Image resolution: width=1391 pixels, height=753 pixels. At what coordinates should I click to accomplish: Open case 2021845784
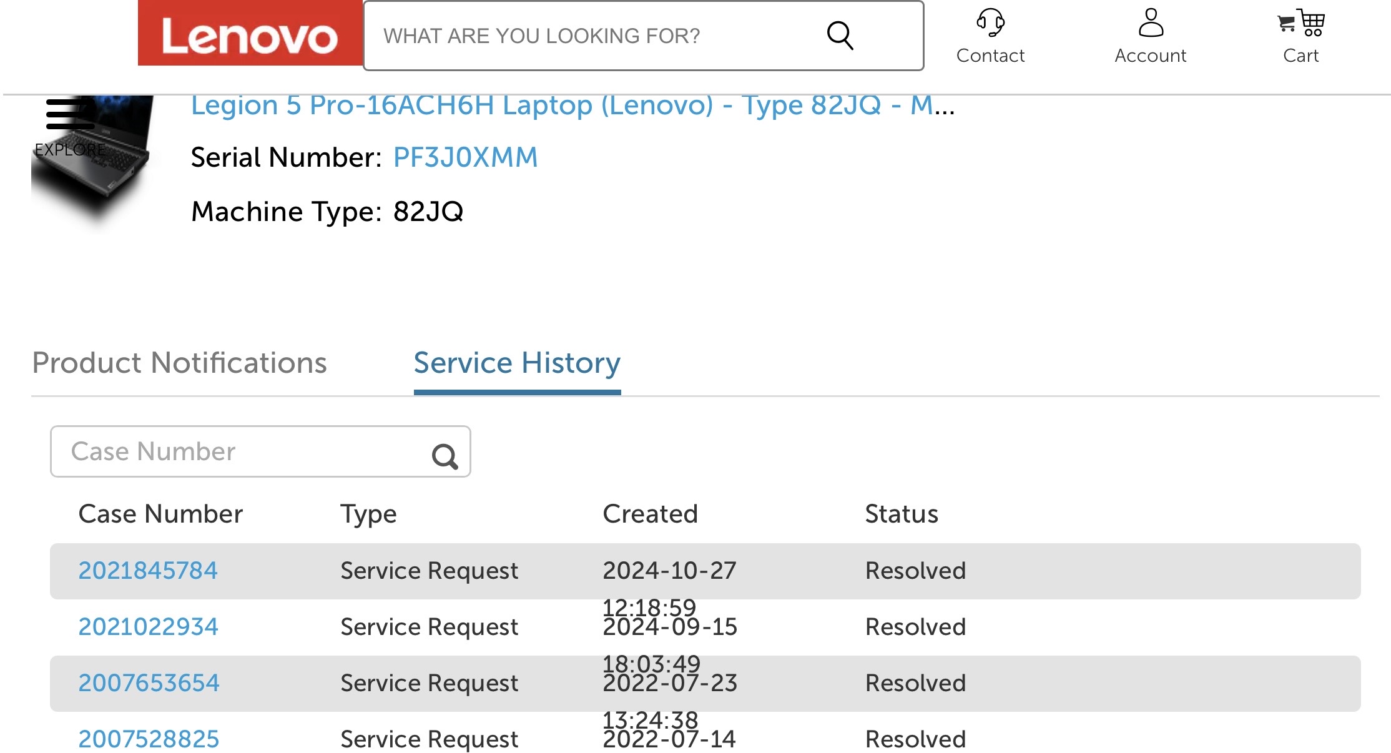click(x=148, y=571)
